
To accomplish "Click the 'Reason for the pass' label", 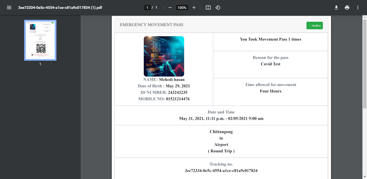I will [271, 57].
